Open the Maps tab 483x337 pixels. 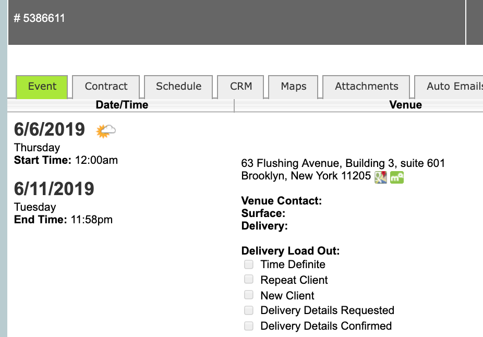[294, 87]
